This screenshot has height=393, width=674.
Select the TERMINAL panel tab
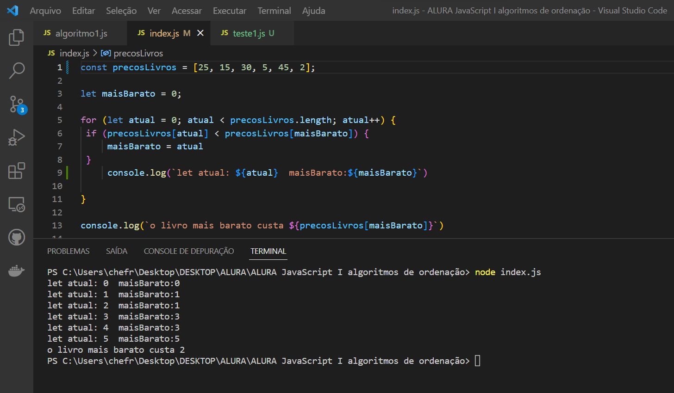click(x=268, y=251)
